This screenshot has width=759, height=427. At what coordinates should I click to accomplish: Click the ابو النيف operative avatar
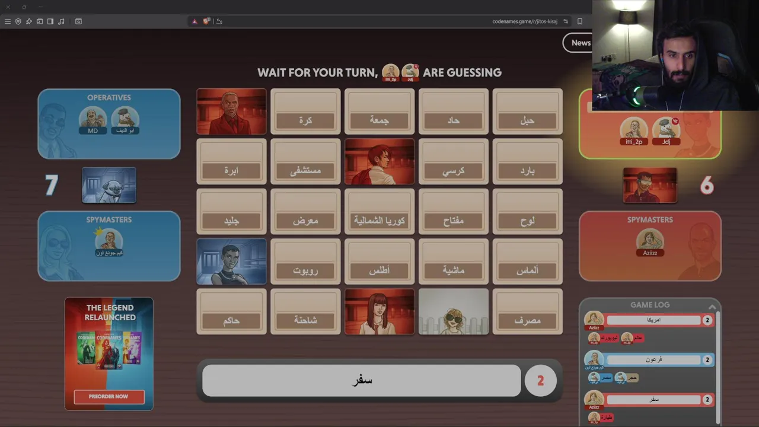(x=125, y=120)
